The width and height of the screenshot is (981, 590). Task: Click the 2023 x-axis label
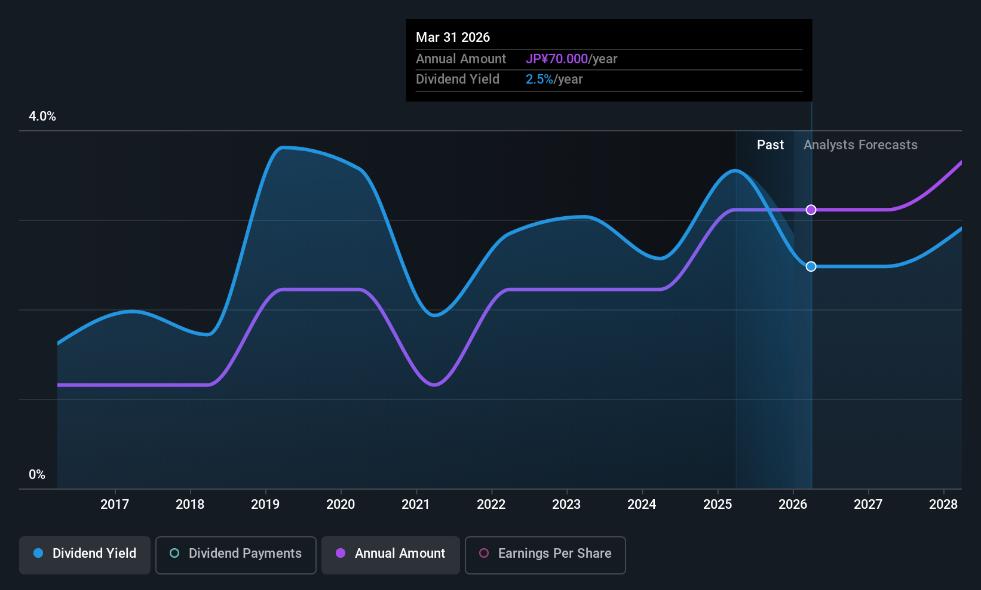click(x=566, y=505)
